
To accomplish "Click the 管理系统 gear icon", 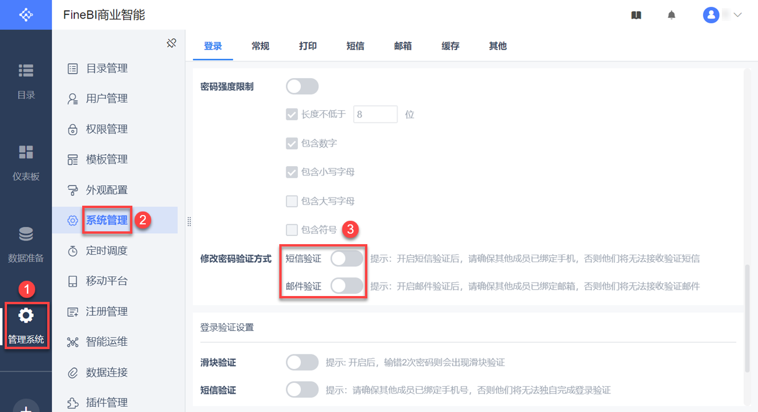I will (x=26, y=316).
